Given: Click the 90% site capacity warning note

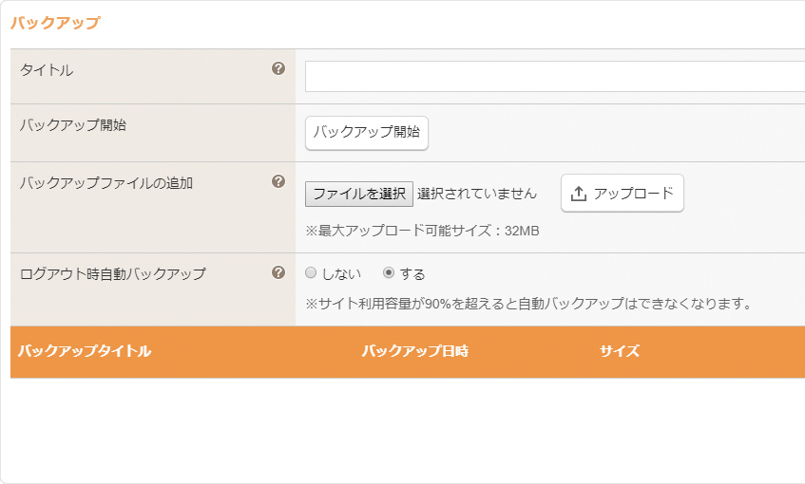Looking at the screenshot, I should (528, 305).
